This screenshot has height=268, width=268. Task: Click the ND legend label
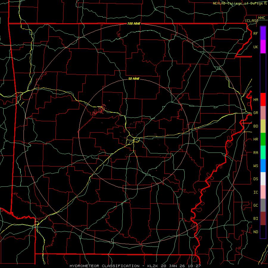(255, 232)
